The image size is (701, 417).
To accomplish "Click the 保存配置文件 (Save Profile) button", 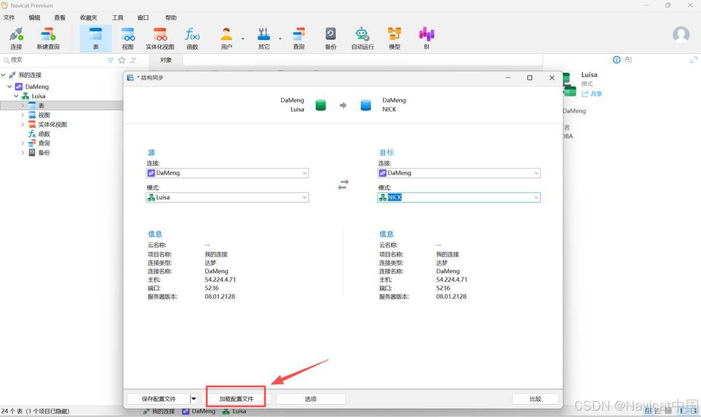I will [x=159, y=399].
